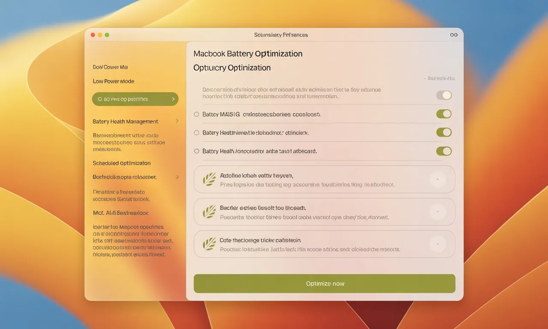The height and width of the screenshot is (329, 548).
Task: Click the double-circle icon in the title bar
Action: tap(454, 35)
